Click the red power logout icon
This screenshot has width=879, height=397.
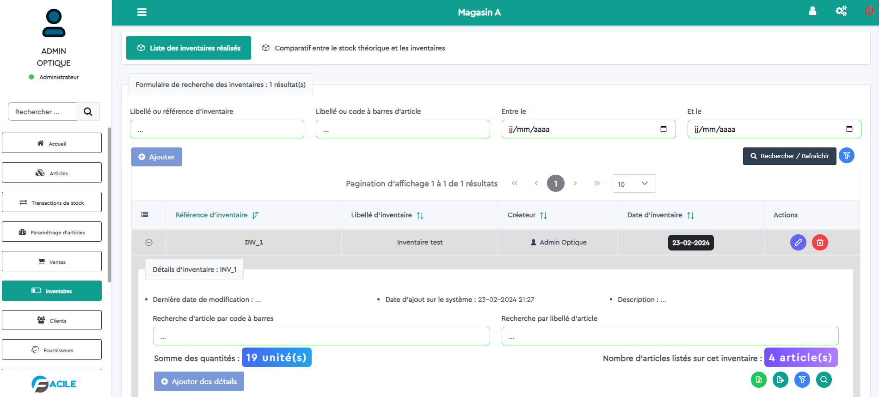(x=869, y=11)
